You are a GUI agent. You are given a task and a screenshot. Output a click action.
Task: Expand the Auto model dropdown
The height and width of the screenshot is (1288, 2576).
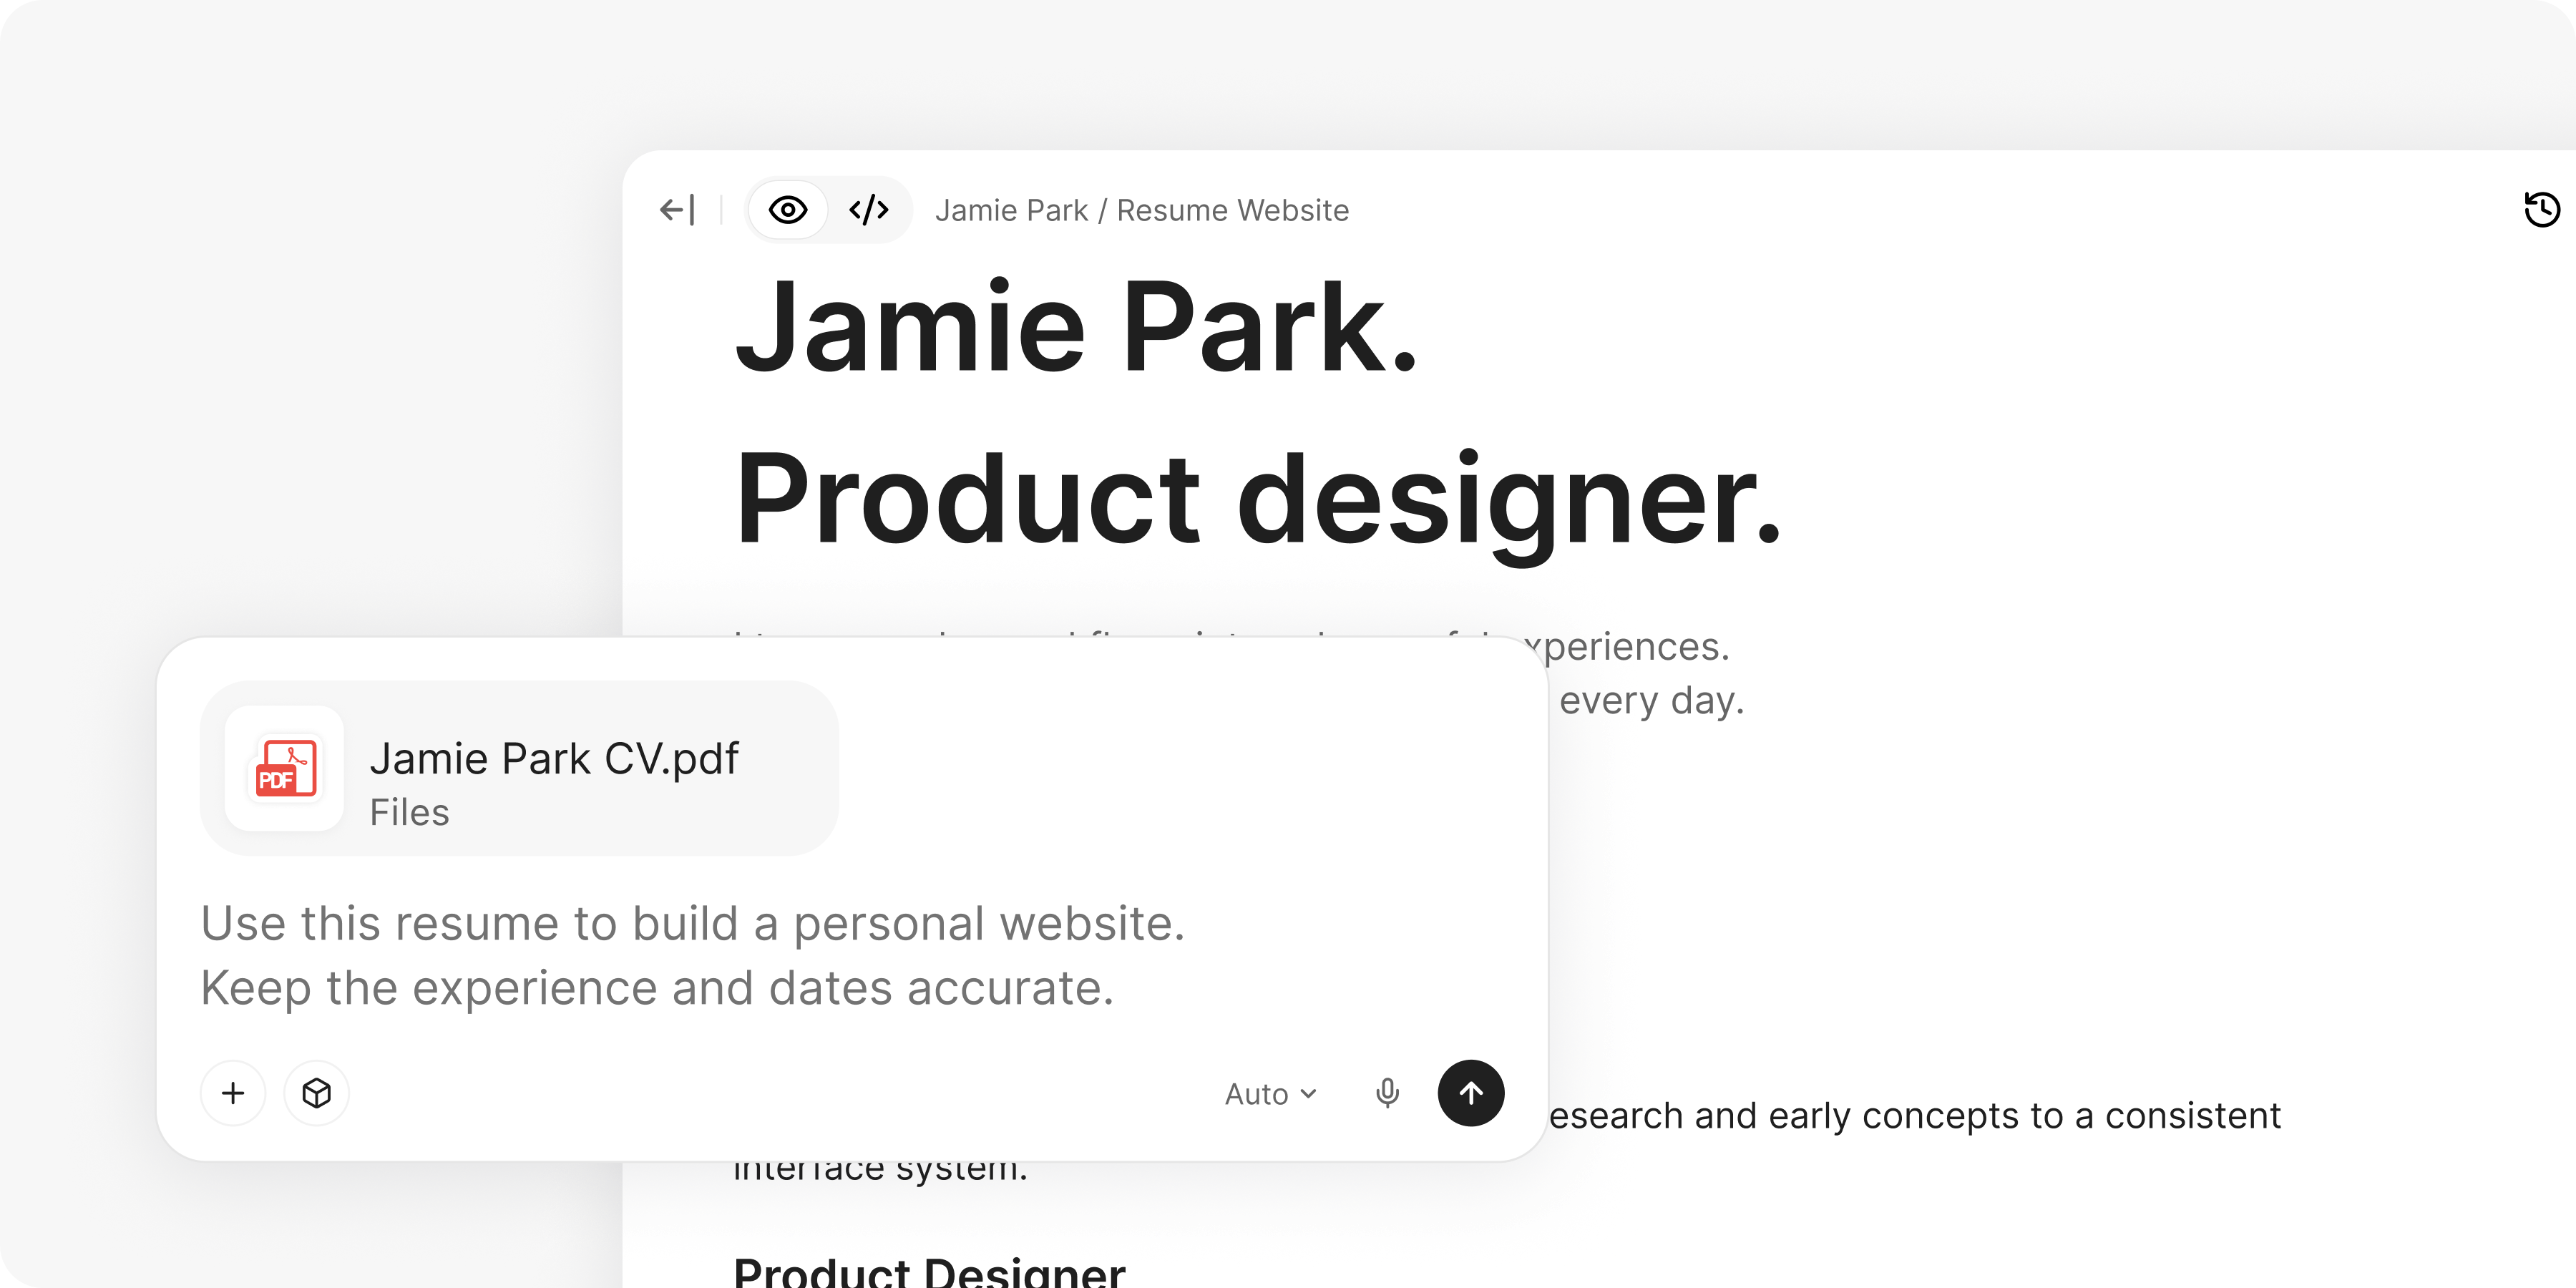tap(1270, 1094)
